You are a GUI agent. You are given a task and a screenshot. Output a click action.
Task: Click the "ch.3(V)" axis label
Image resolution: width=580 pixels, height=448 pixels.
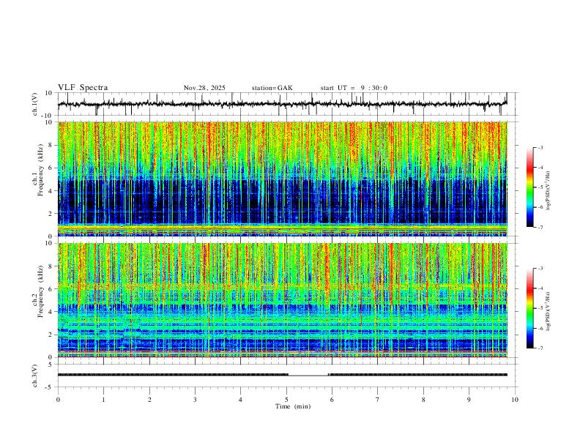click(35, 376)
